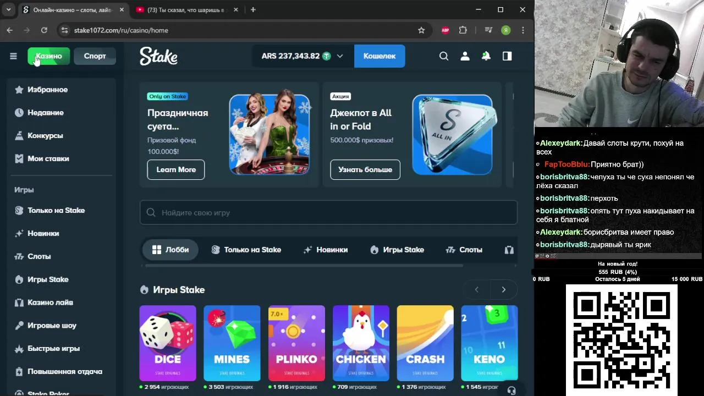The height and width of the screenshot is (396, 704).
Task: Open the Кошелек wallet button
Action: click(380, 56)
